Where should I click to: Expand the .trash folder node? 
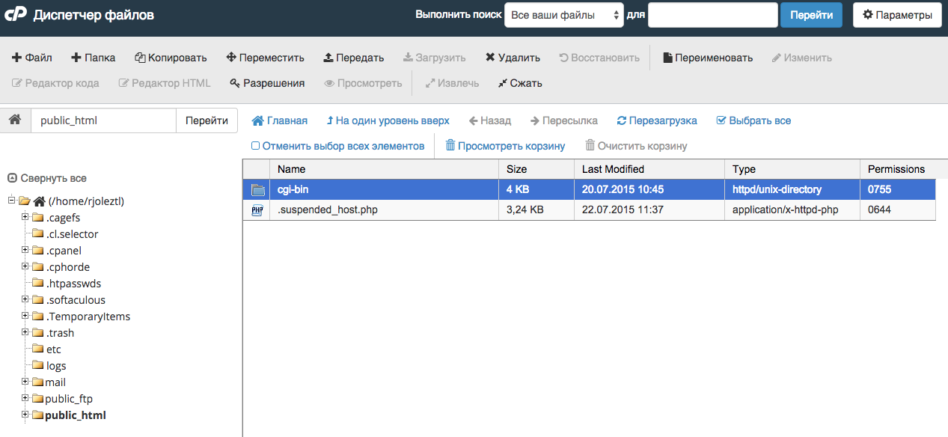[x=25, y=332]
